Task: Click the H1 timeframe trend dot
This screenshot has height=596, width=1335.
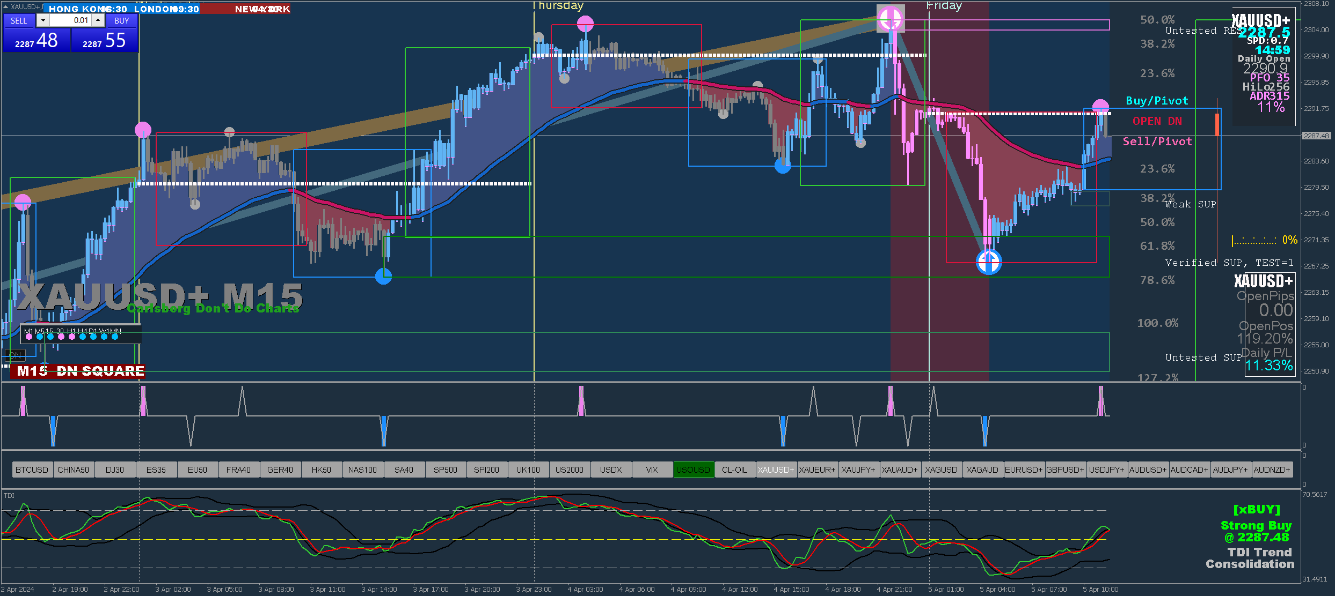Action: click(x=72, y=337)
